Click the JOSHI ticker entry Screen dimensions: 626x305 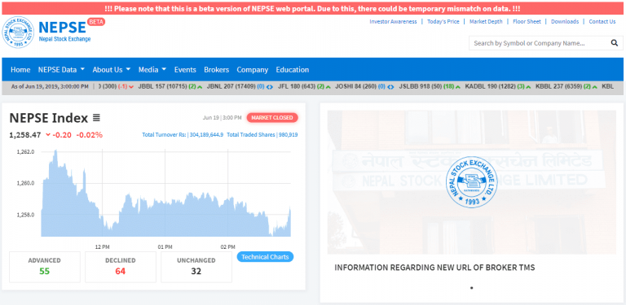(364, 86)
